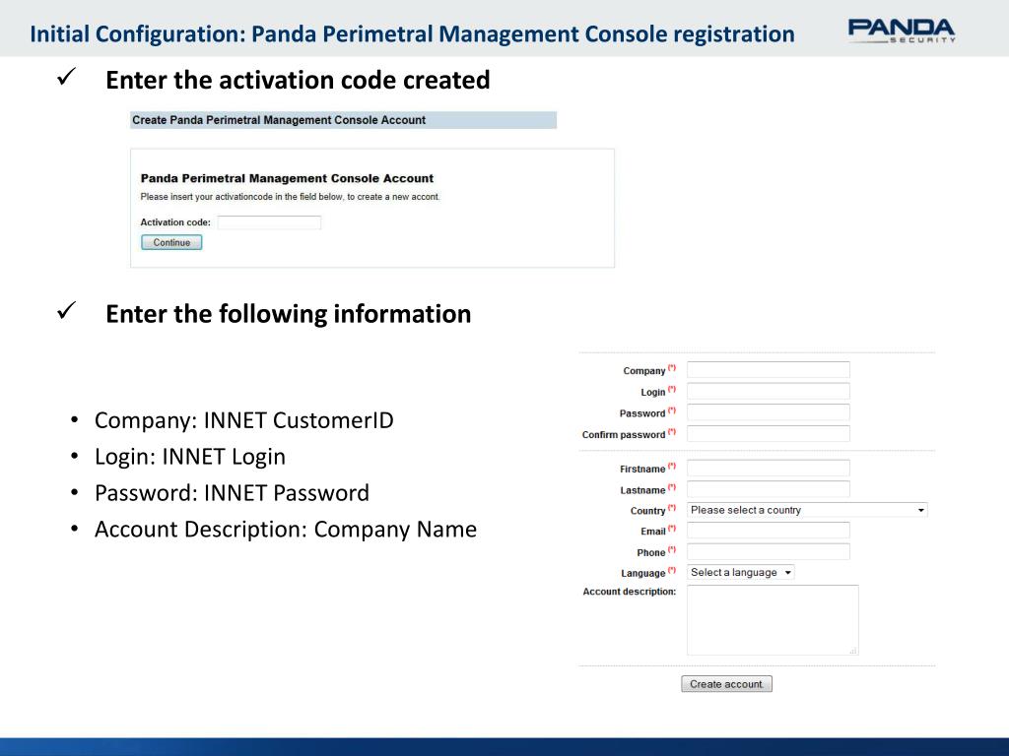Image resolution: width=1009 pixels, height=756 pixels.
Task: Click the Activation code input field
Action: [269, 222]
